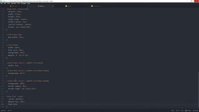Change the CRLF line ending setting
The width and height of the screenshot is (199, 112).
[x=173, y=111]
